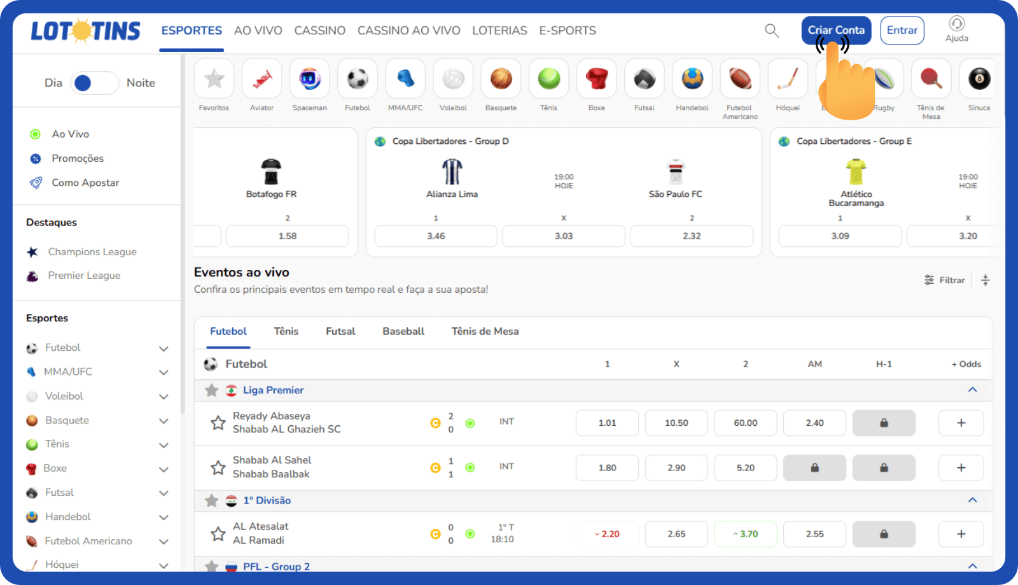Show more odds for Shabab Al Sahel match
The height and width of the screenshot is (585, 1018).
pos(961,468)
